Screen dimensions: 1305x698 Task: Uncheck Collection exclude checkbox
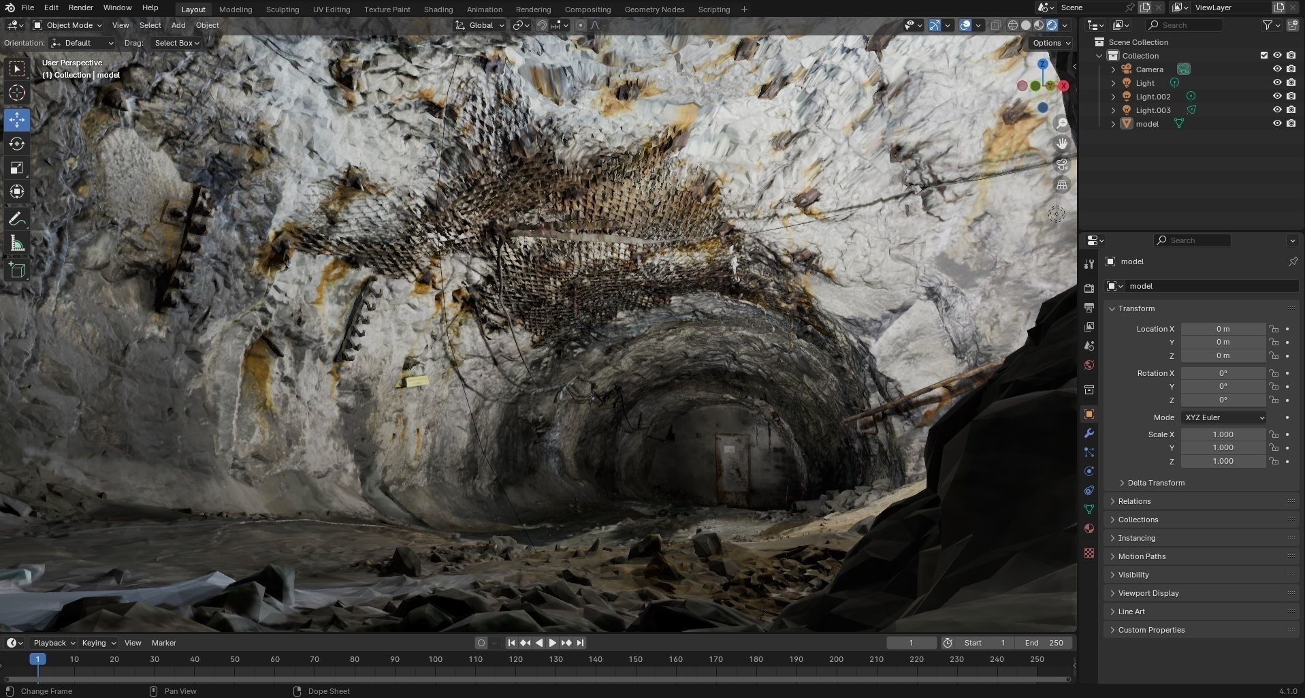coord(1264,55)
